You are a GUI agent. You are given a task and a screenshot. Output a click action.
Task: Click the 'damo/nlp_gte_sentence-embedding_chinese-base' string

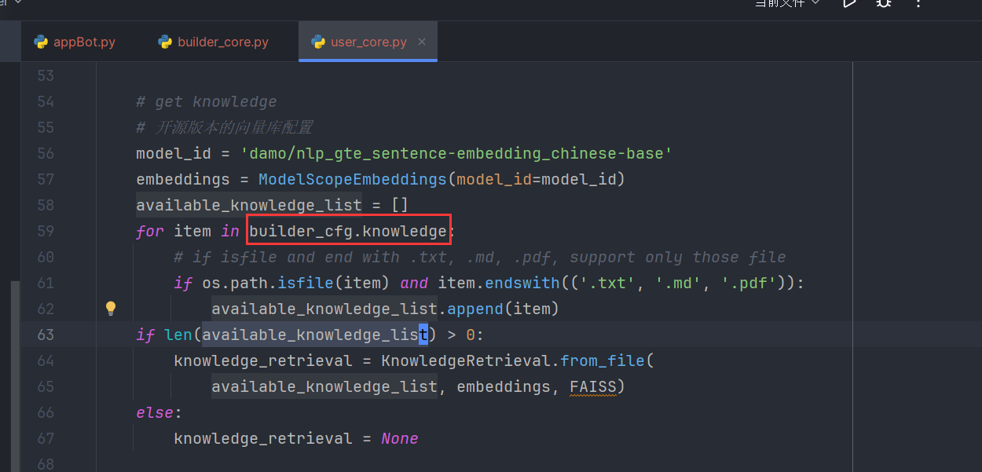pos(456,153)
